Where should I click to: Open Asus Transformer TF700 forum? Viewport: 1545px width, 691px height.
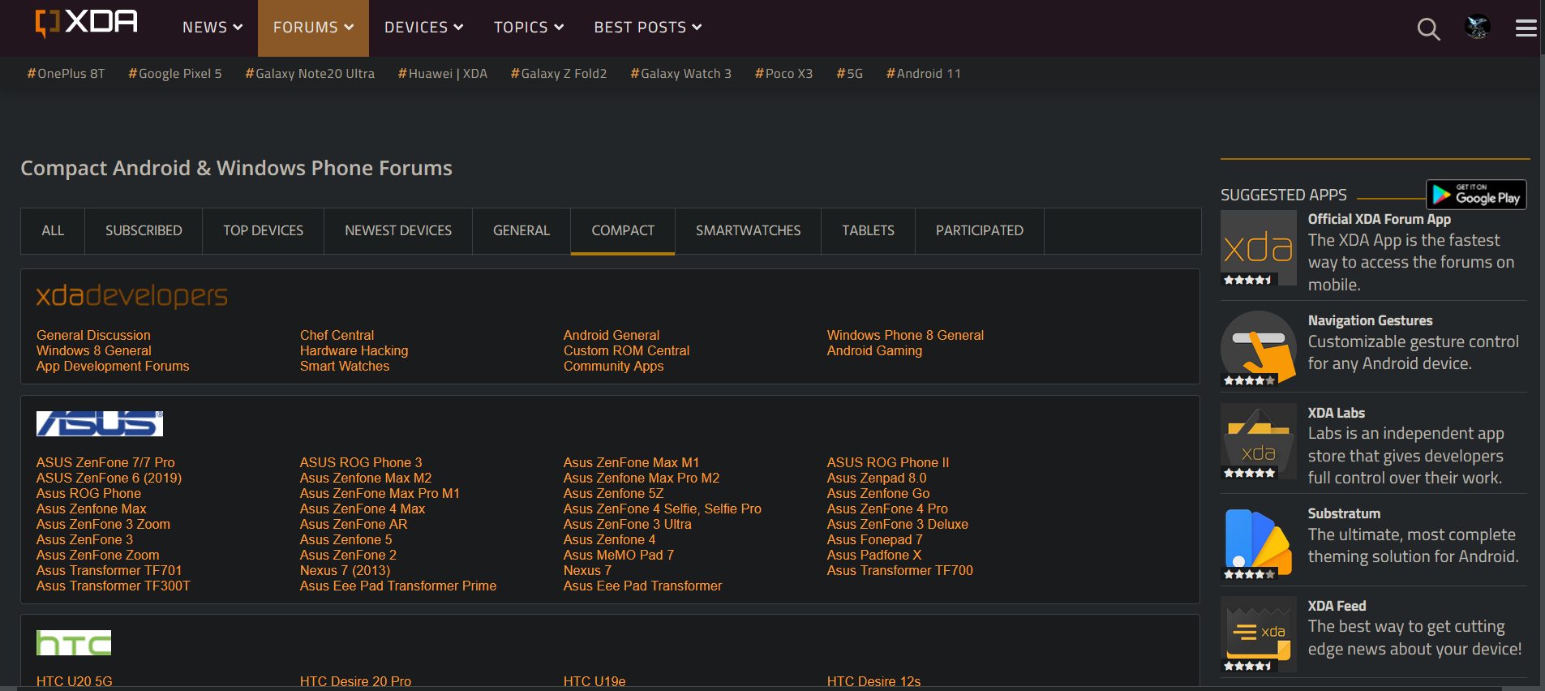pos(900,570)
